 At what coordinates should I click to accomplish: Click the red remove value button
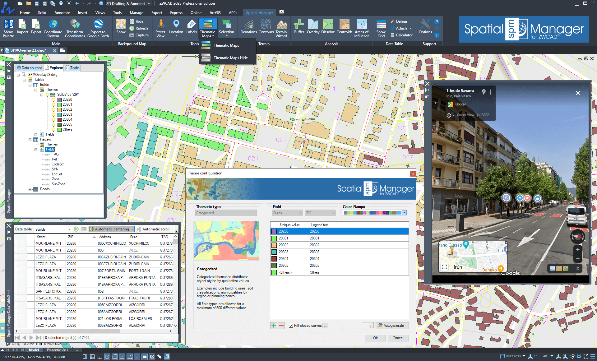point(281,326)
